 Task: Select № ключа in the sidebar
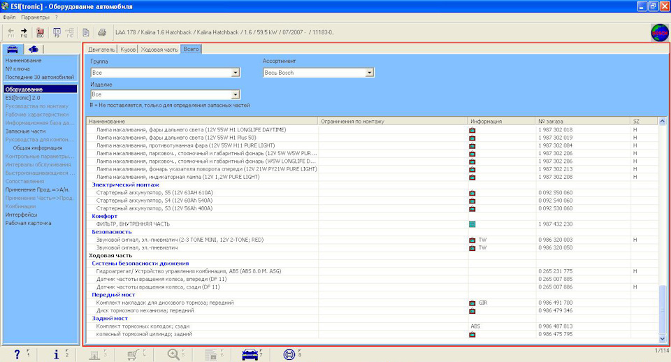(x=17, y=69)
